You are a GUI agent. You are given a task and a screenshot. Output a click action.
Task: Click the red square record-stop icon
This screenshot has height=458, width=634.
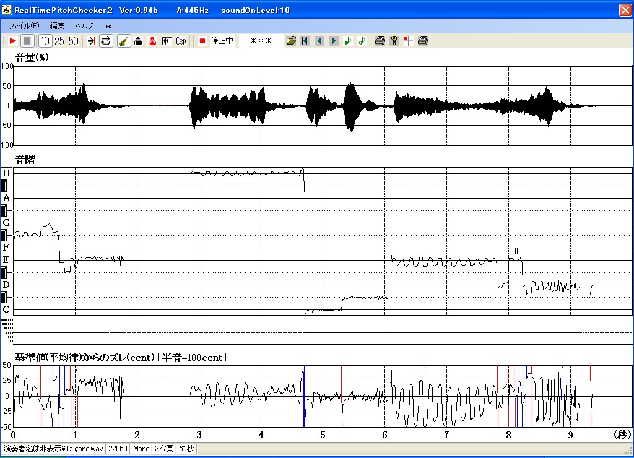(202, 41)
